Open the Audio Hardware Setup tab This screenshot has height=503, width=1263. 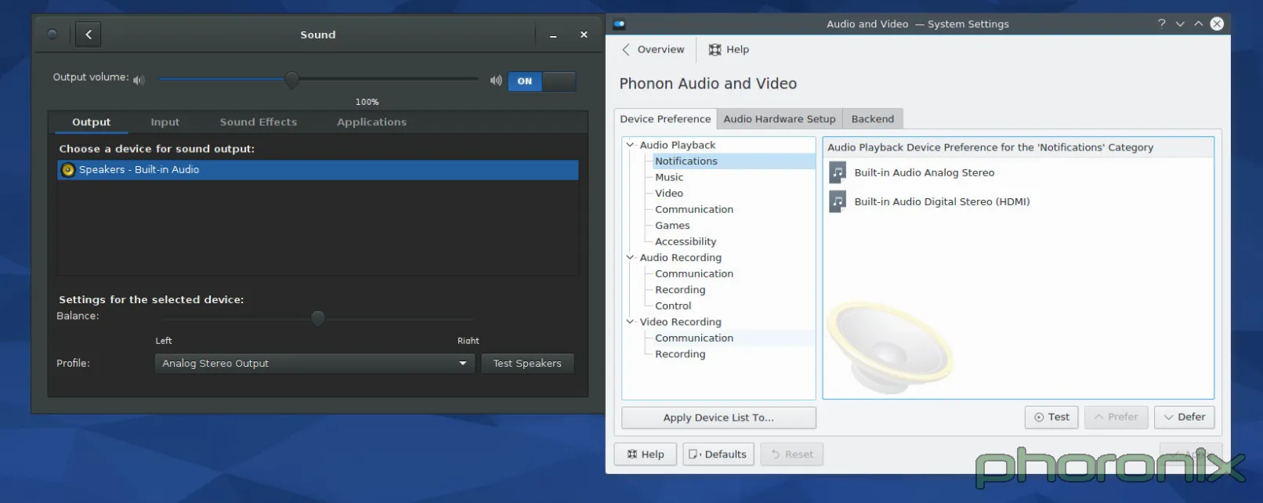[779, 119]
